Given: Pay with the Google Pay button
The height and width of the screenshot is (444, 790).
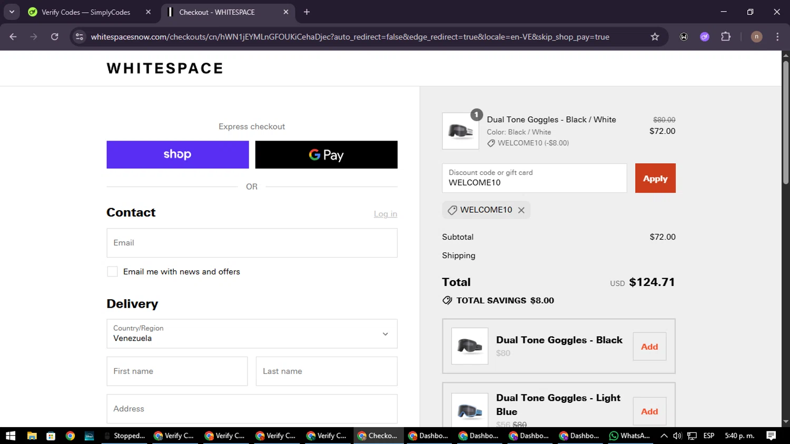Looking at the screenshot, I should click(x=326, y=154).
